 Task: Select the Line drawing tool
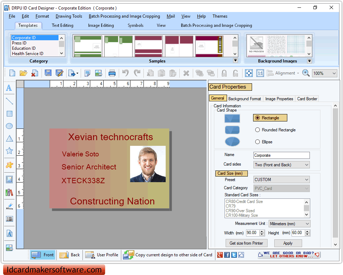[9, 101]
